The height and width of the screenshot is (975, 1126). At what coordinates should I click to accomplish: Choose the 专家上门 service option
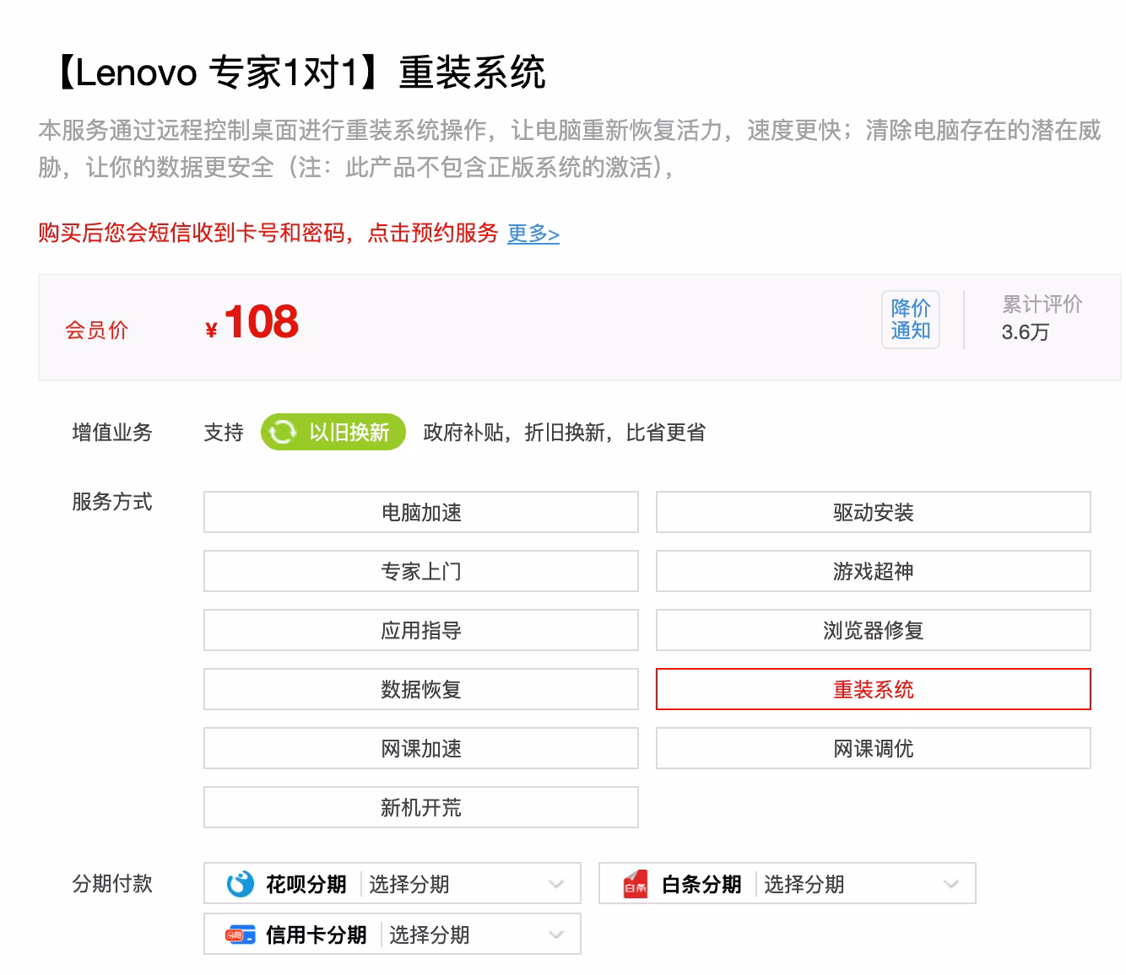click(421, 571)
